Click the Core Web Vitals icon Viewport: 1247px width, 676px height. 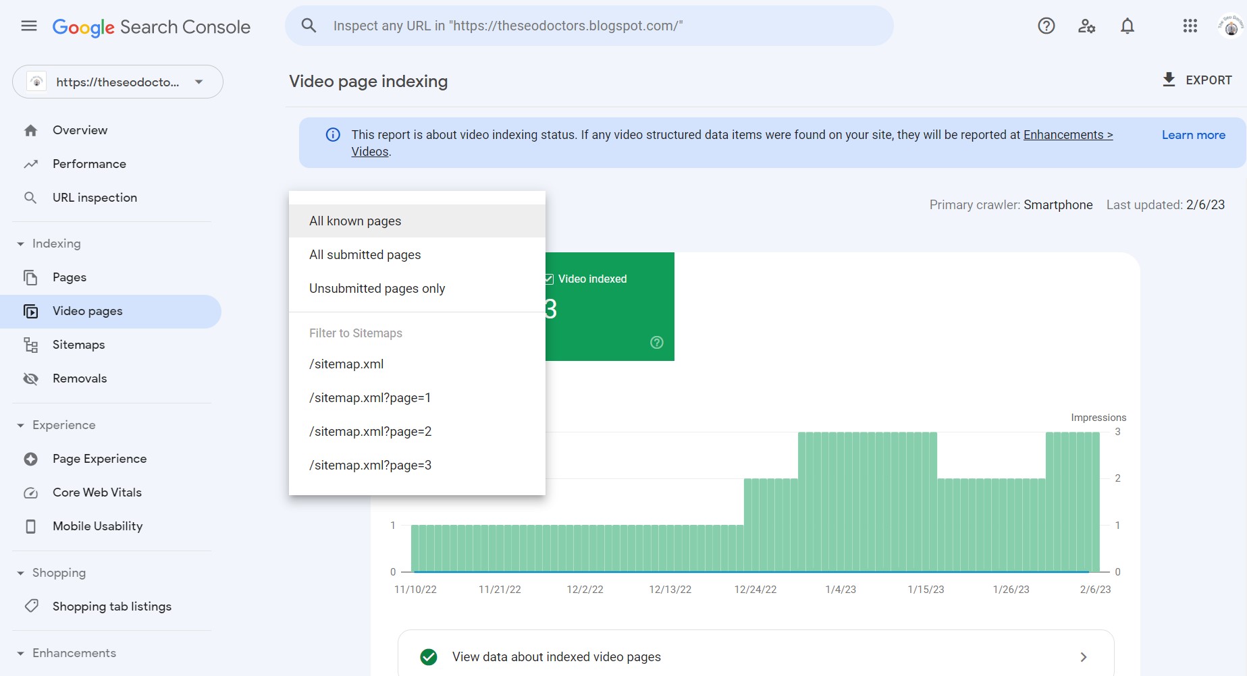(x=30, y=492)
